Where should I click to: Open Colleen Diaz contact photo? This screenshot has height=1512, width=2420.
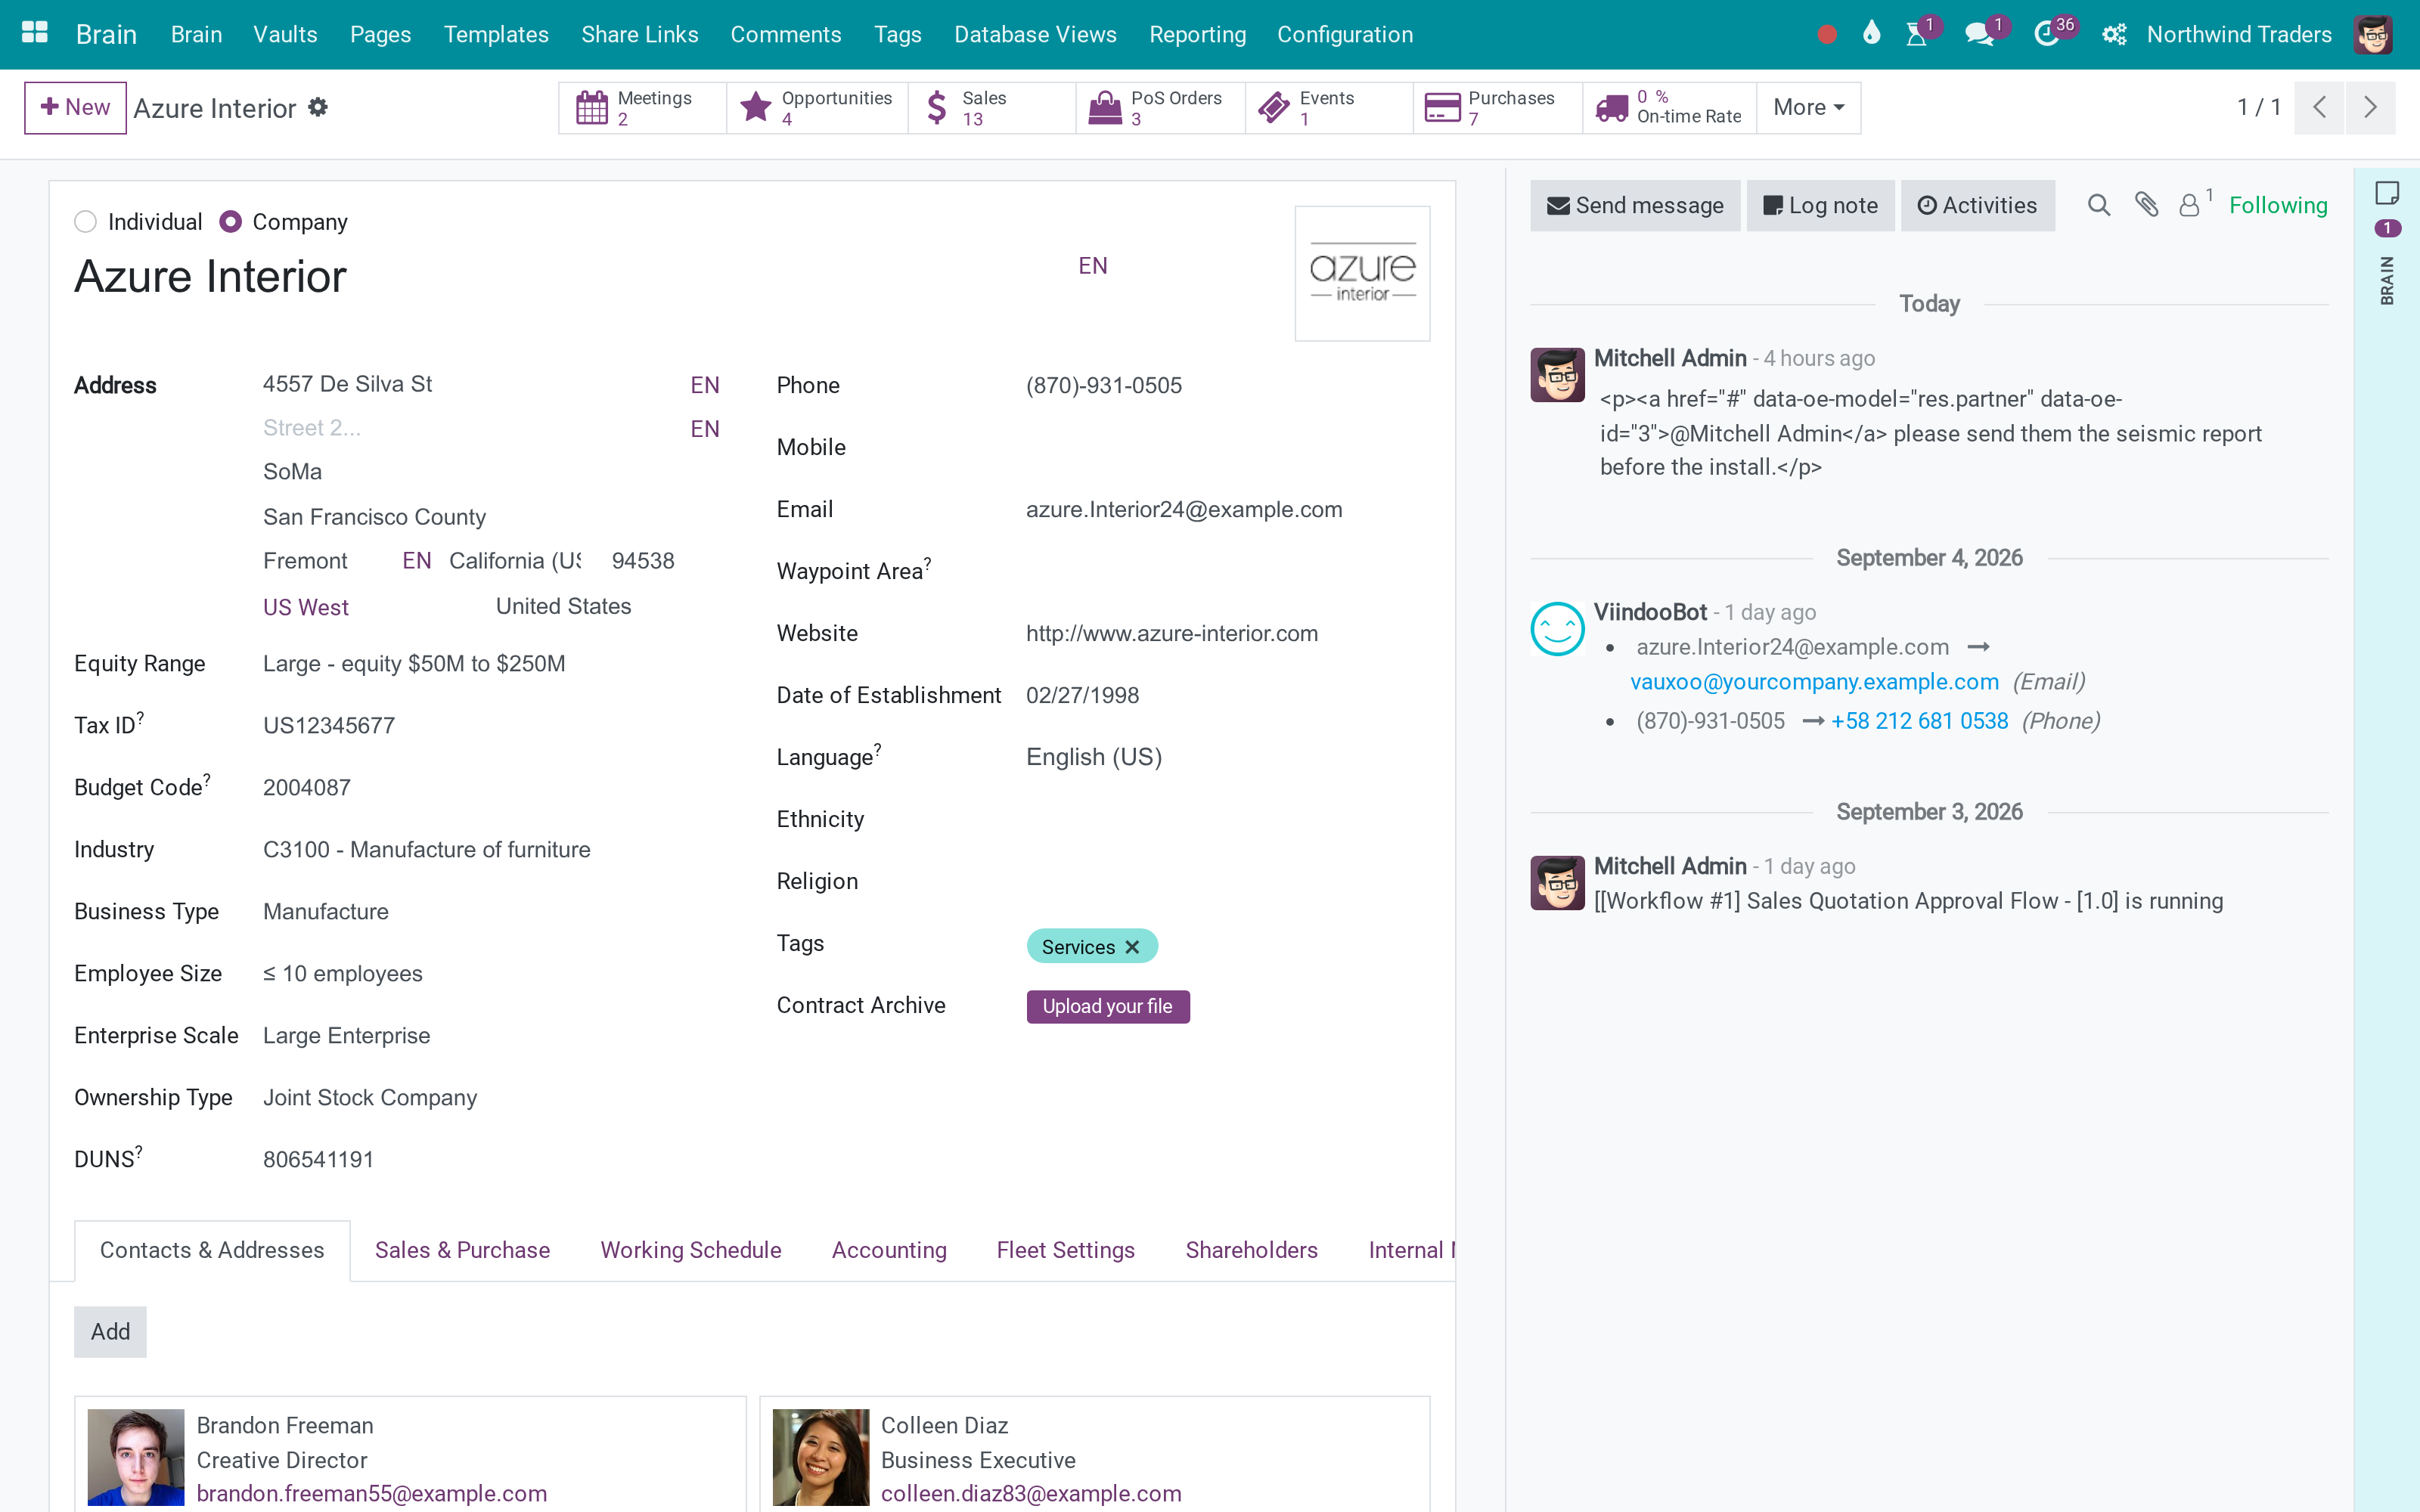tap(821, 1457)
